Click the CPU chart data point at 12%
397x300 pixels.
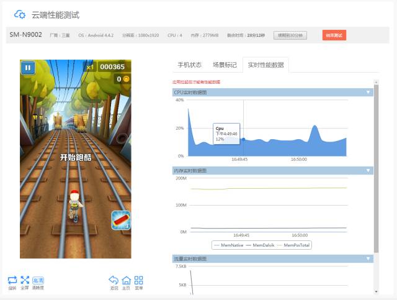[x=244, y=139]
